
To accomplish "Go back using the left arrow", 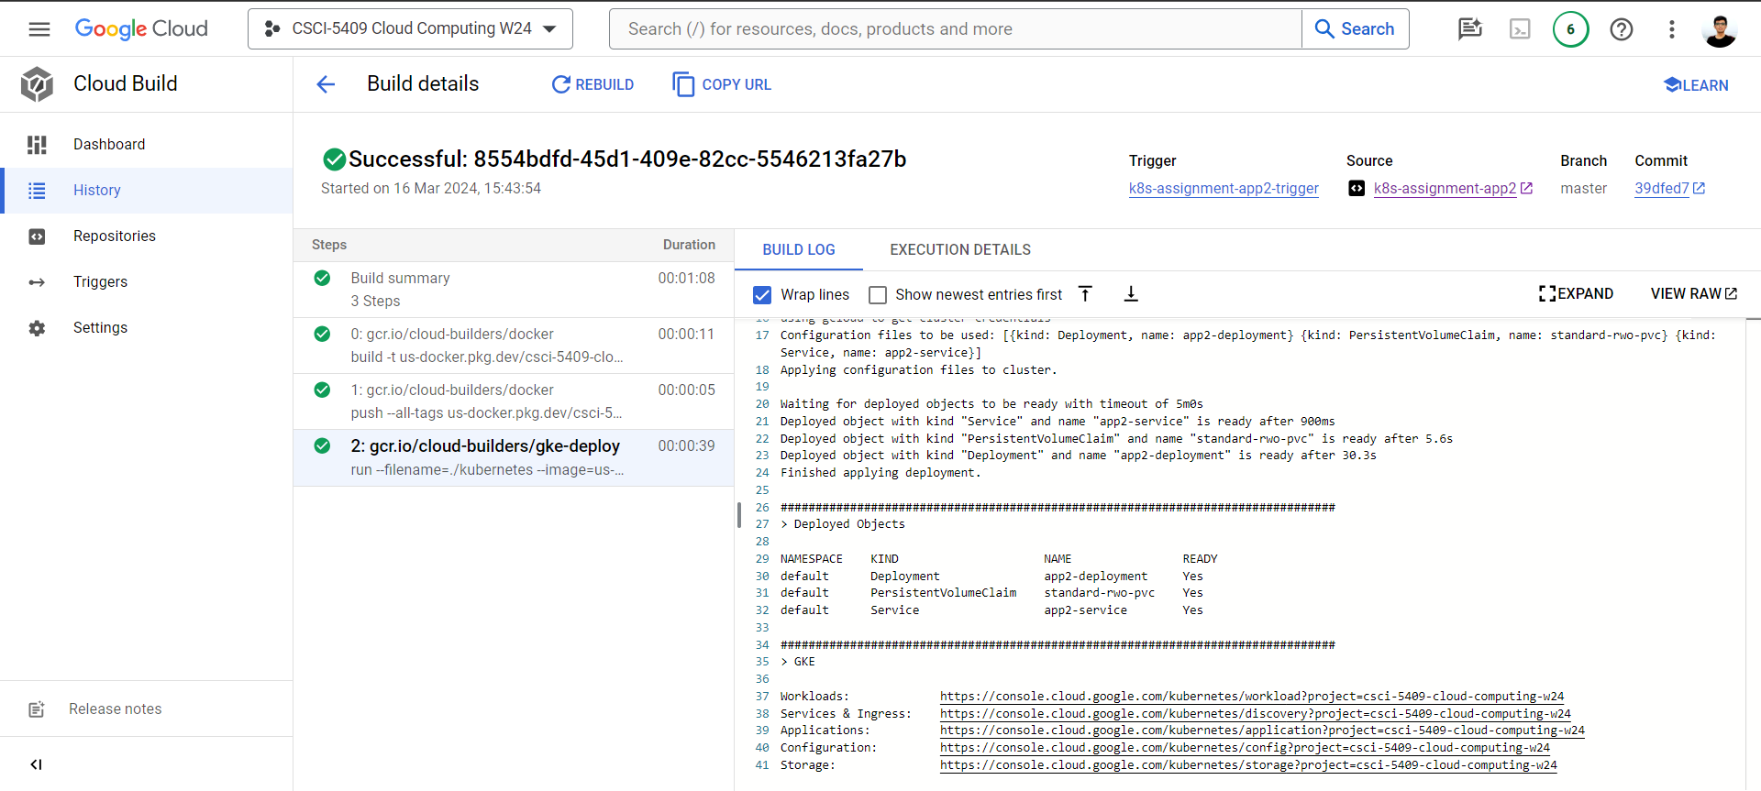I will (x=326, y=84).
